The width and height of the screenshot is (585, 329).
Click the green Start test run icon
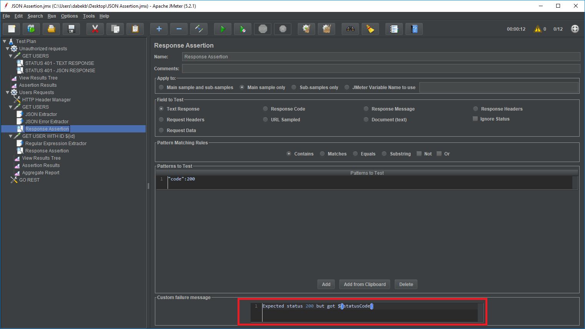[x=223, y=29]
